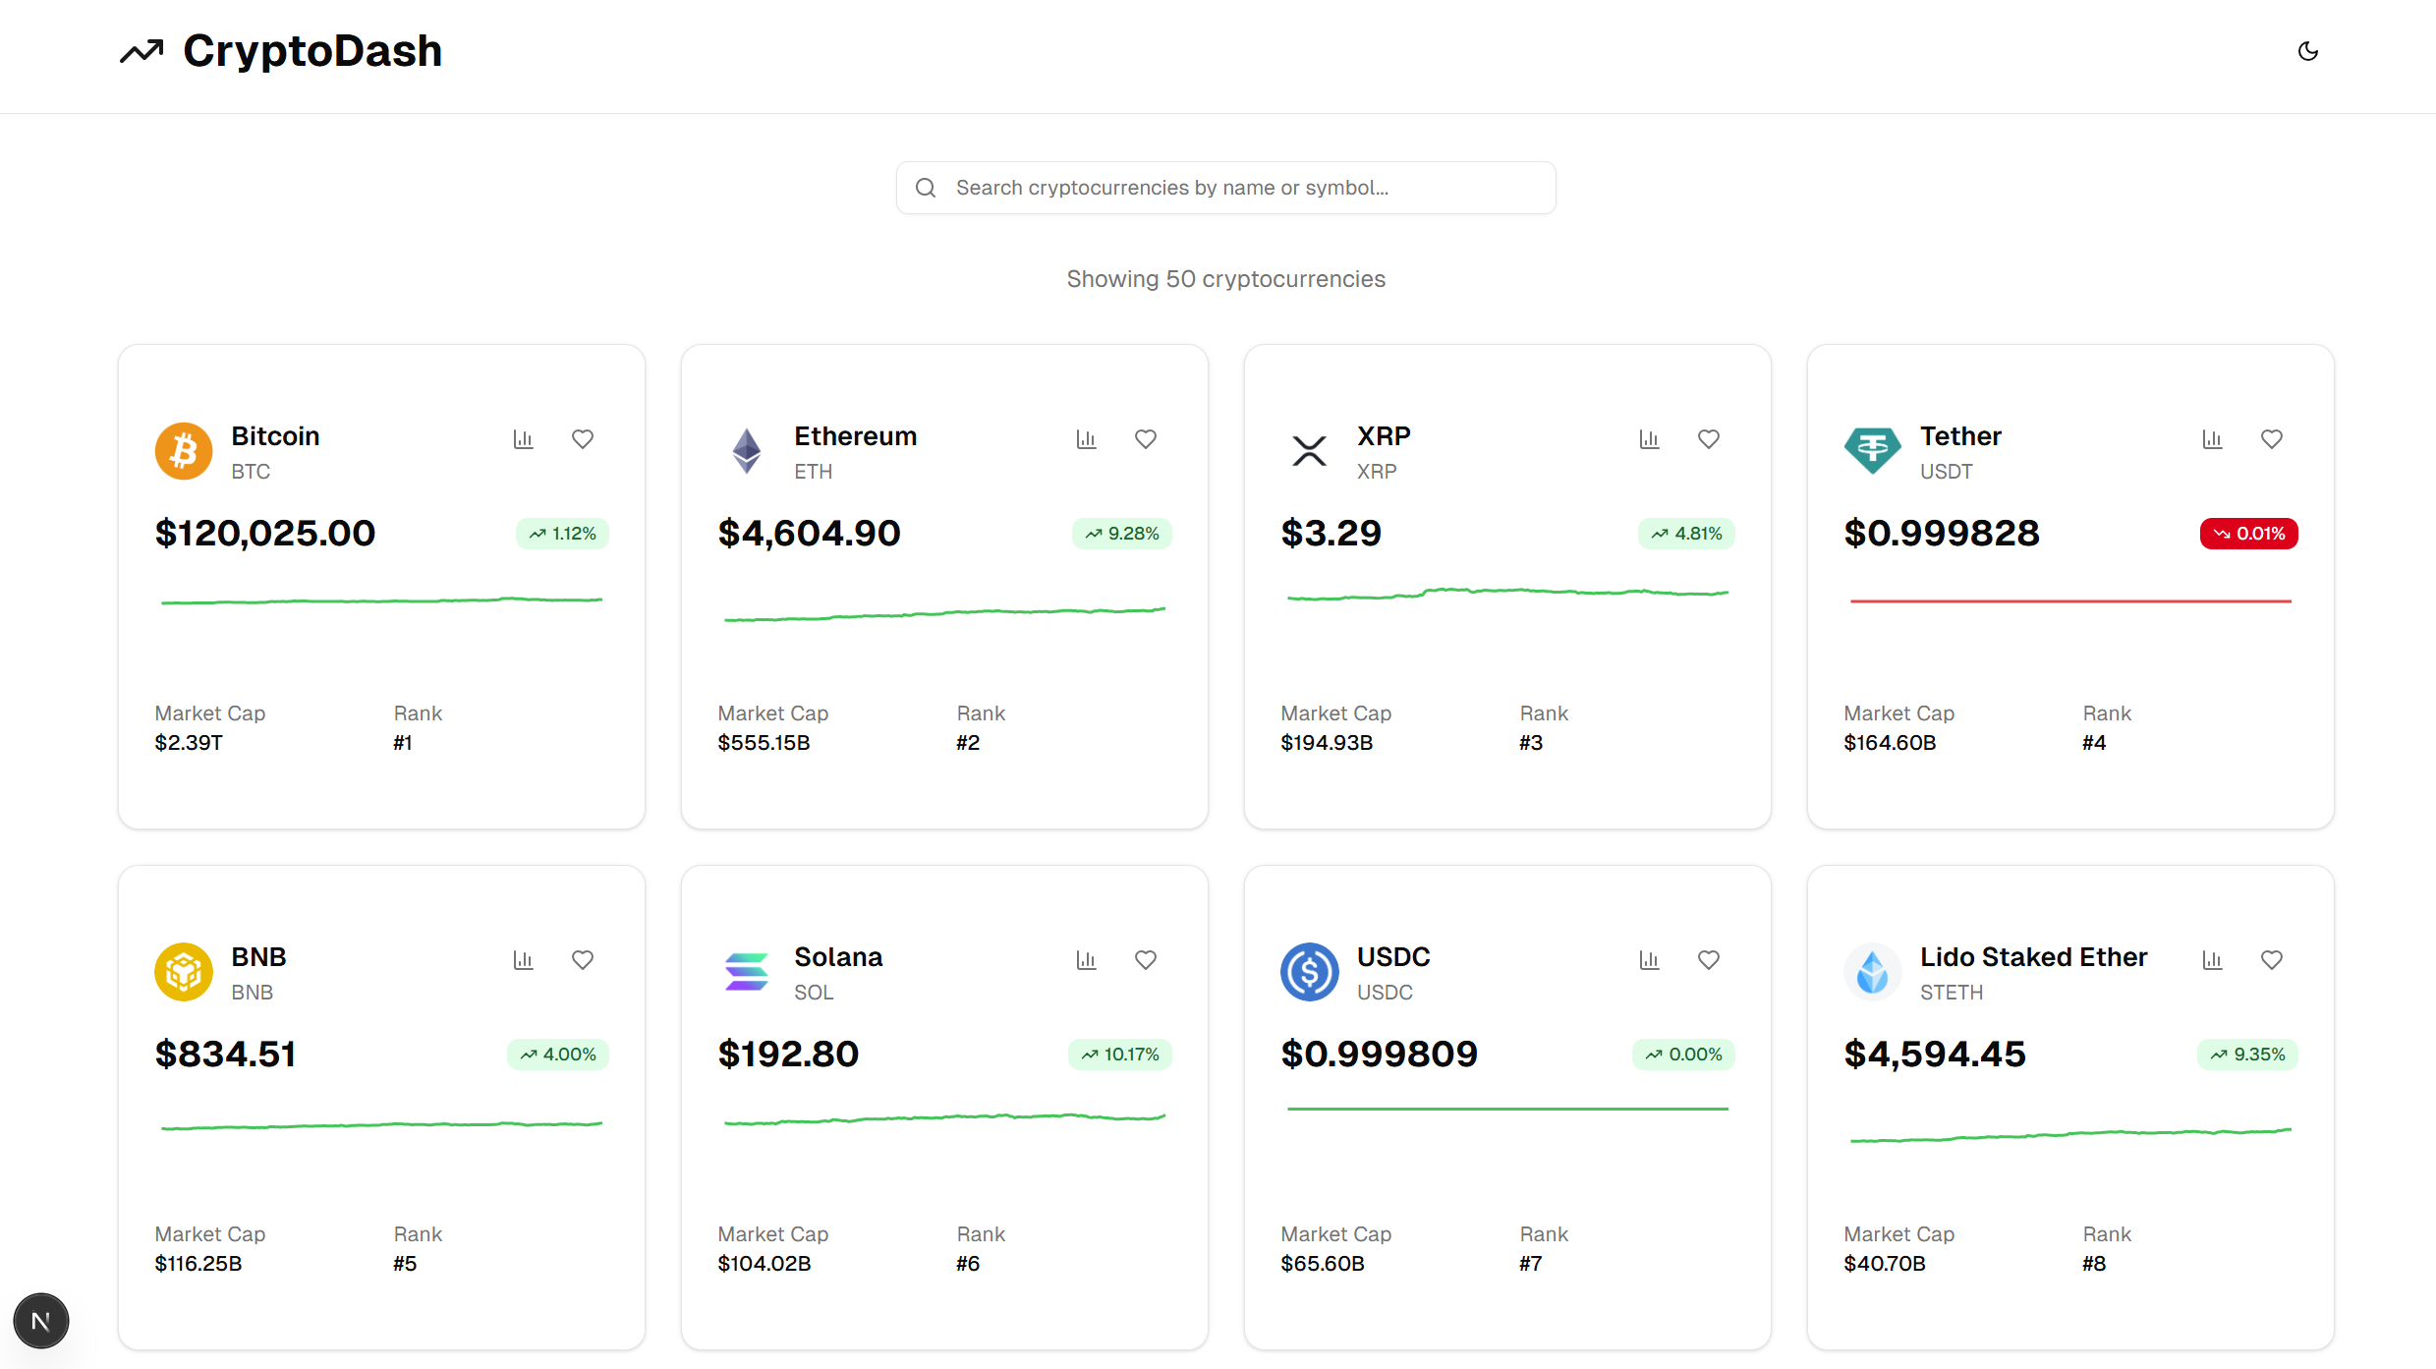Click the Solana sparkline chart
Image resolution: width=2436 pixels, height=1369 pixels.
pos(944,1118)
